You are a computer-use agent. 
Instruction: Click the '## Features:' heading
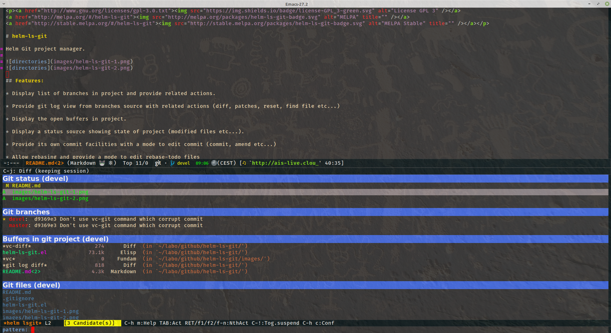click(25, 81)
